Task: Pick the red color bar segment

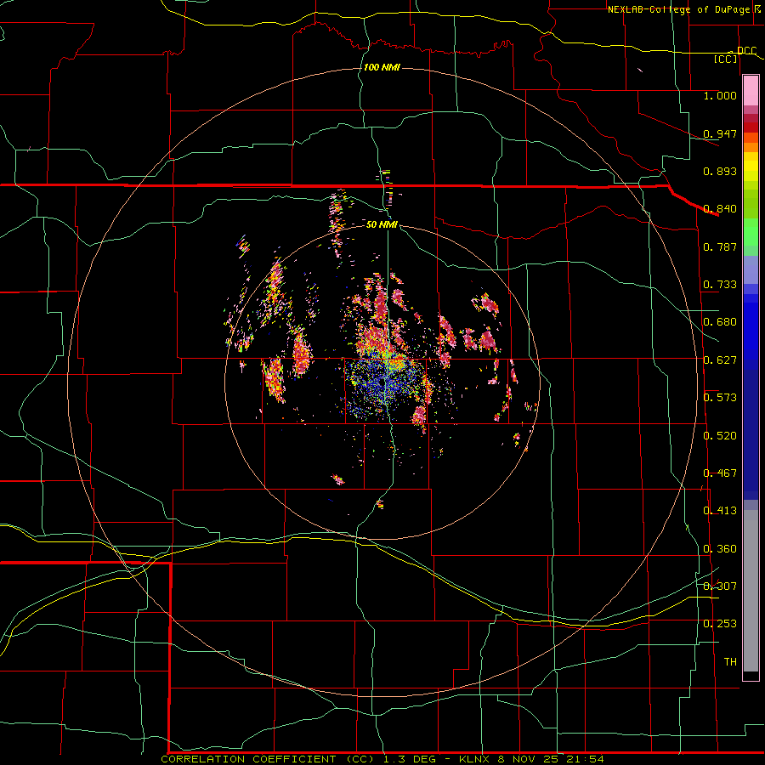Action: 751,127
